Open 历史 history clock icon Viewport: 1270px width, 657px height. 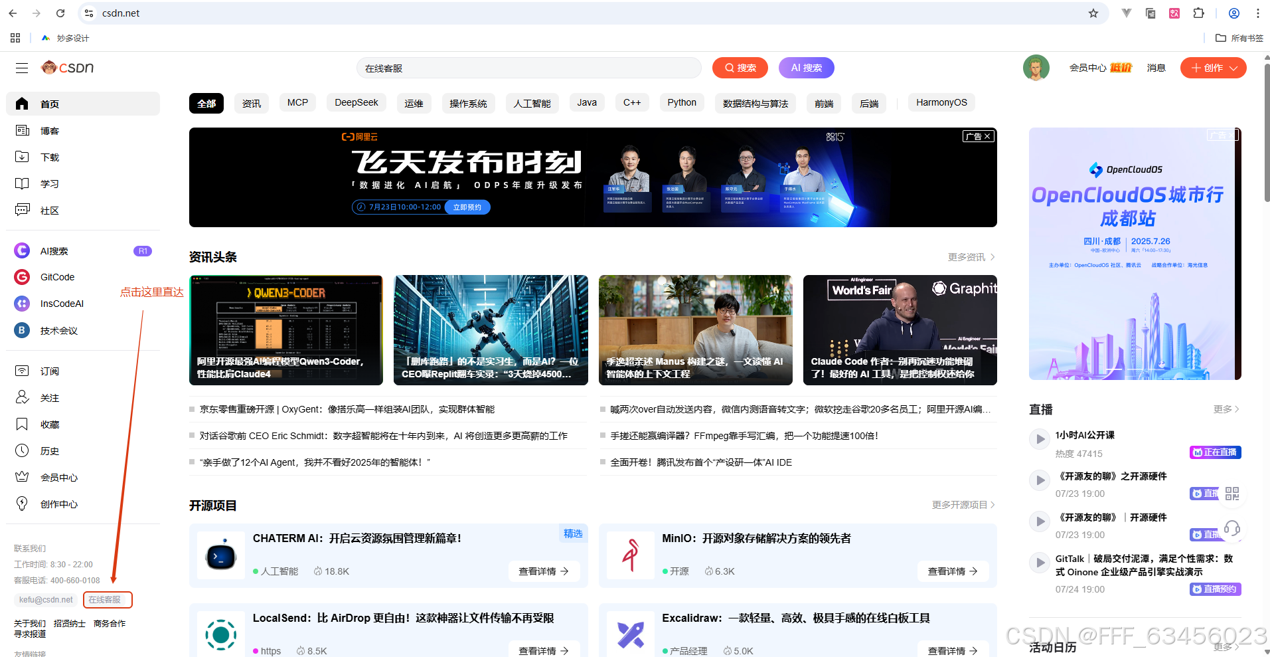coord(22,450)
